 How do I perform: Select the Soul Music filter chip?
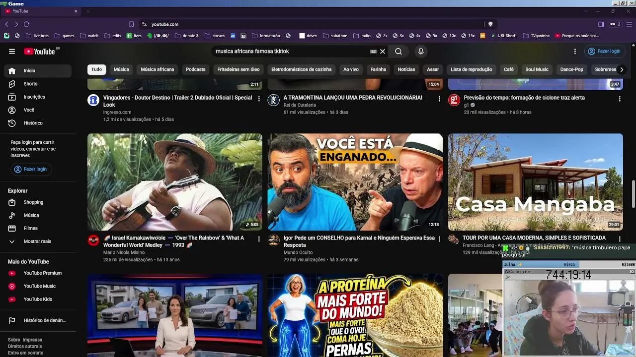(x=537, y=69)
